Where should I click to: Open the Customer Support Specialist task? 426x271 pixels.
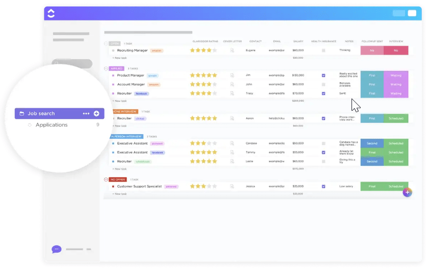point(139,186)
